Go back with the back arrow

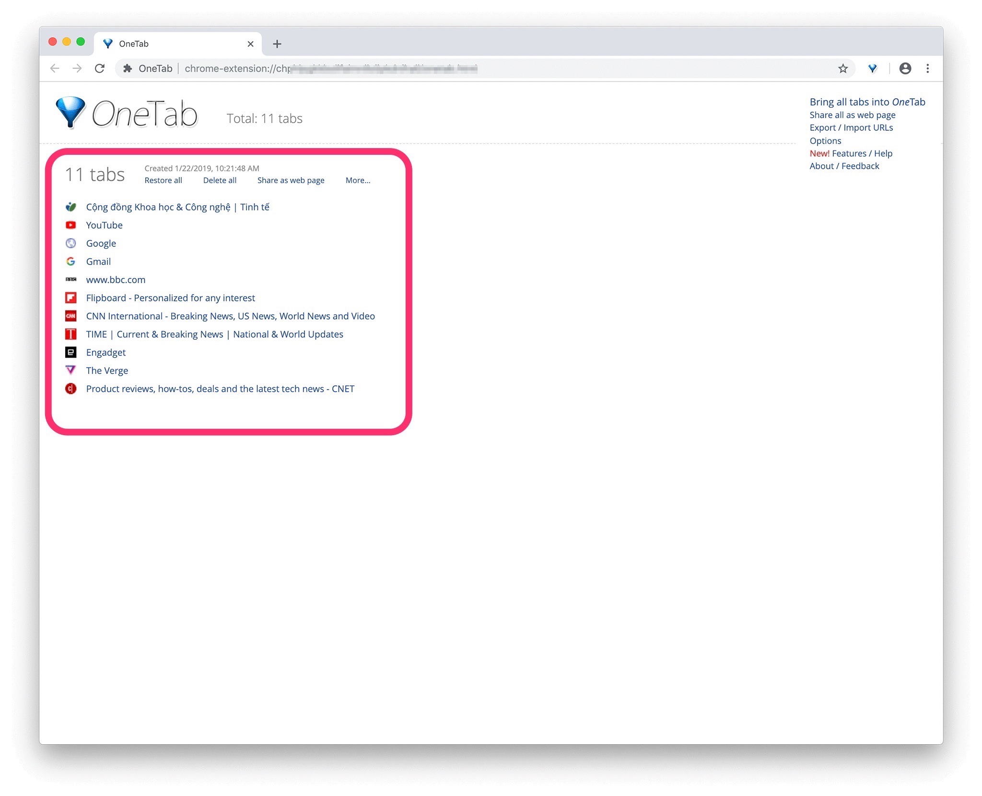pos(55,69)
